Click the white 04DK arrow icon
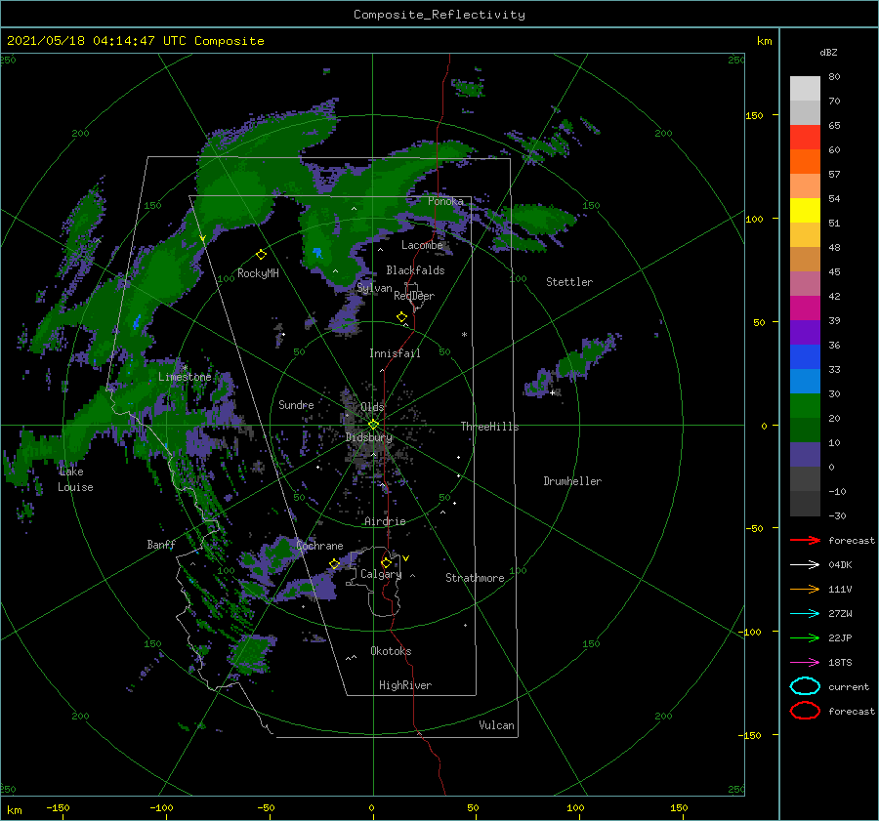Image resolution: width=879 pixels, height=821 pixels. (805, 564)
